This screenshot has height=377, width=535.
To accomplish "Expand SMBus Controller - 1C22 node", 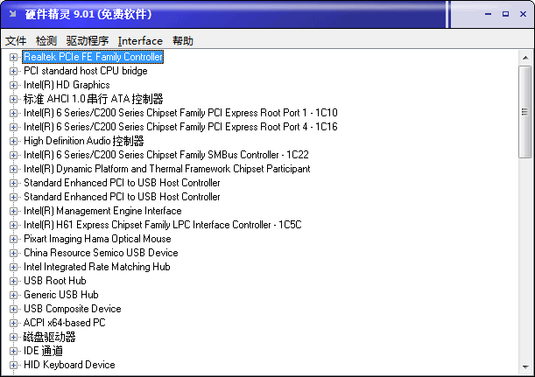I will point(13,155).
